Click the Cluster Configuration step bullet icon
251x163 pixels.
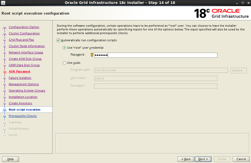(5, 34)
